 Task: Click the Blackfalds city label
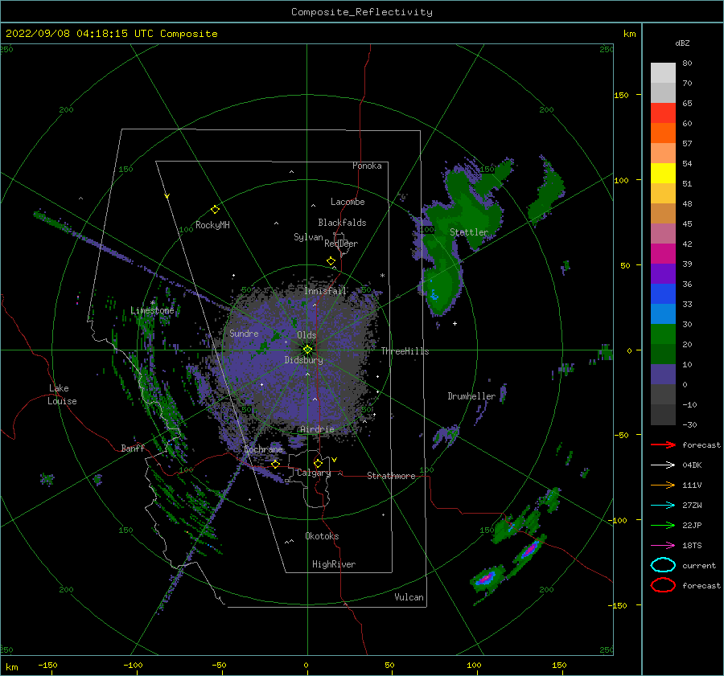coord(342,223)
